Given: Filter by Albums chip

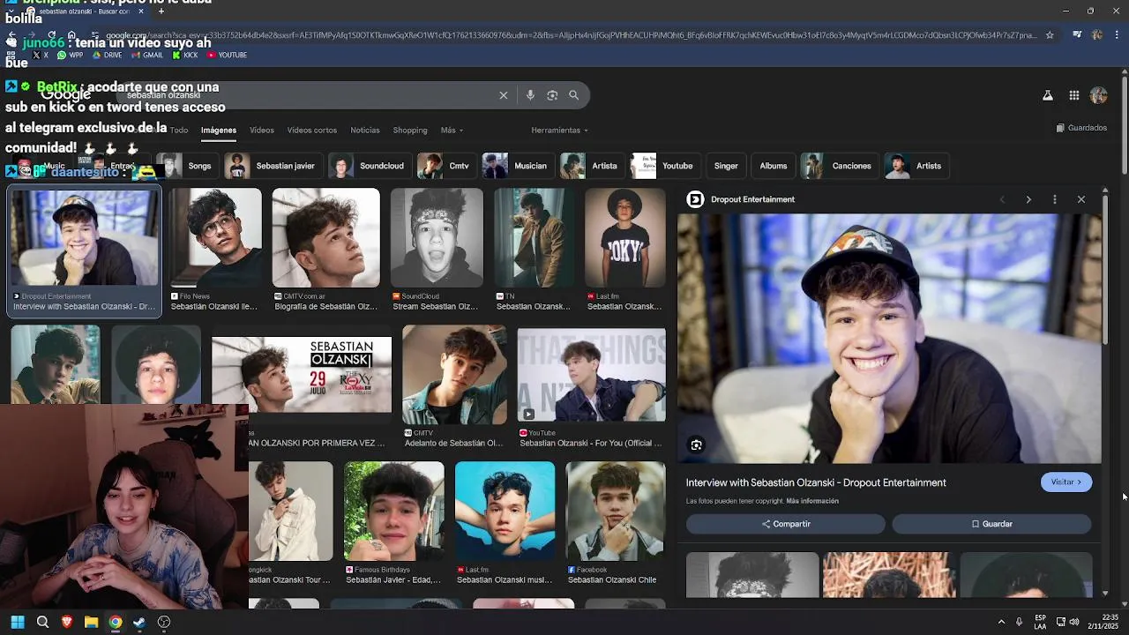Looking at the screenshot, I should coord(774,166).
